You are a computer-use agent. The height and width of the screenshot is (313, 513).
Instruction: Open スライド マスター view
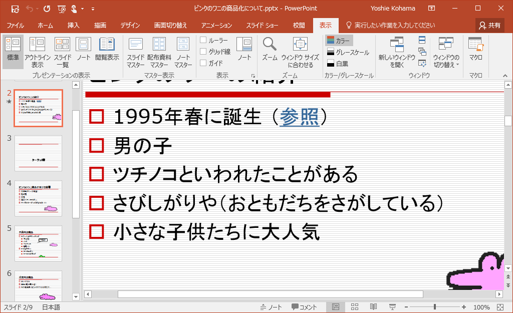coord(136,52)
